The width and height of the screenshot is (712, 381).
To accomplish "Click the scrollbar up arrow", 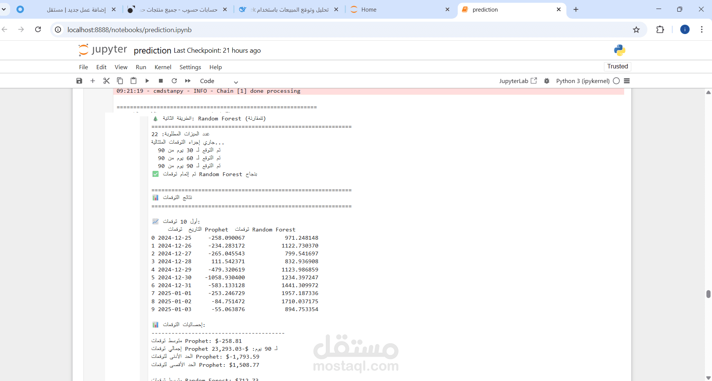I will coord(708,92).
